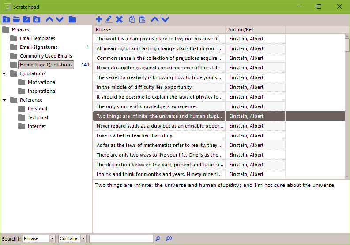Select the Quotations folder
Viewport: 350px width, 245px height.
point(33,73)
